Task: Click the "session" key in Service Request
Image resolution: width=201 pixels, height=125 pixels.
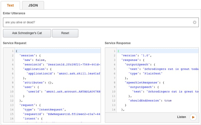Action: pos(27,55)
